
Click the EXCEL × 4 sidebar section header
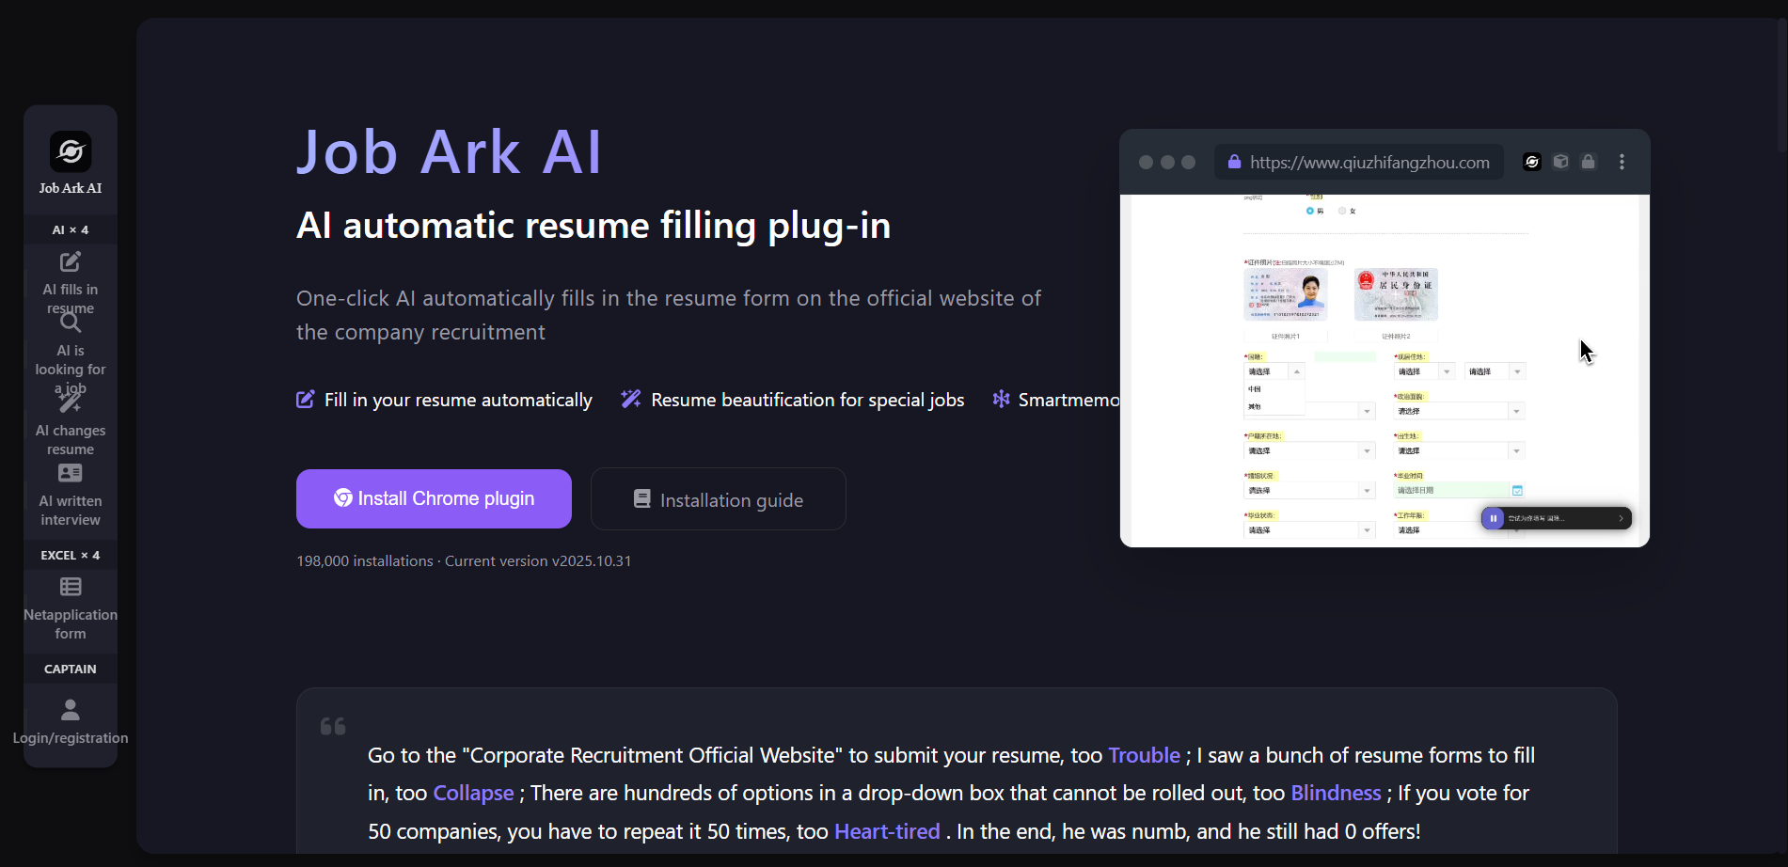coord(71,555)
